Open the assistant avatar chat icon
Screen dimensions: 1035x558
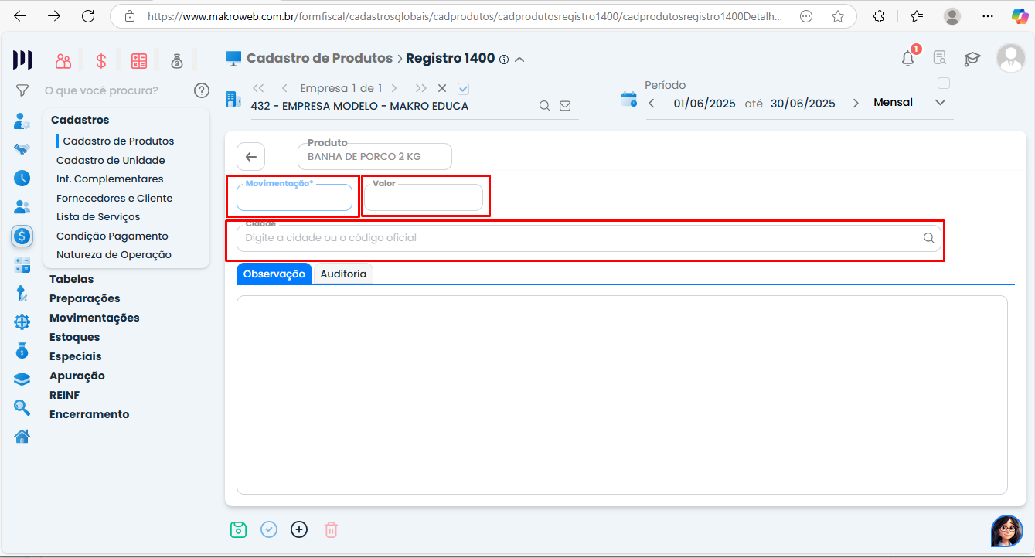coord(1007,531)
